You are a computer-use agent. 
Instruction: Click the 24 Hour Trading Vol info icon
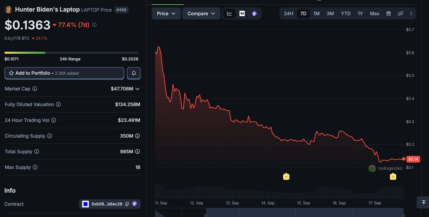click(x=53, y=120)
